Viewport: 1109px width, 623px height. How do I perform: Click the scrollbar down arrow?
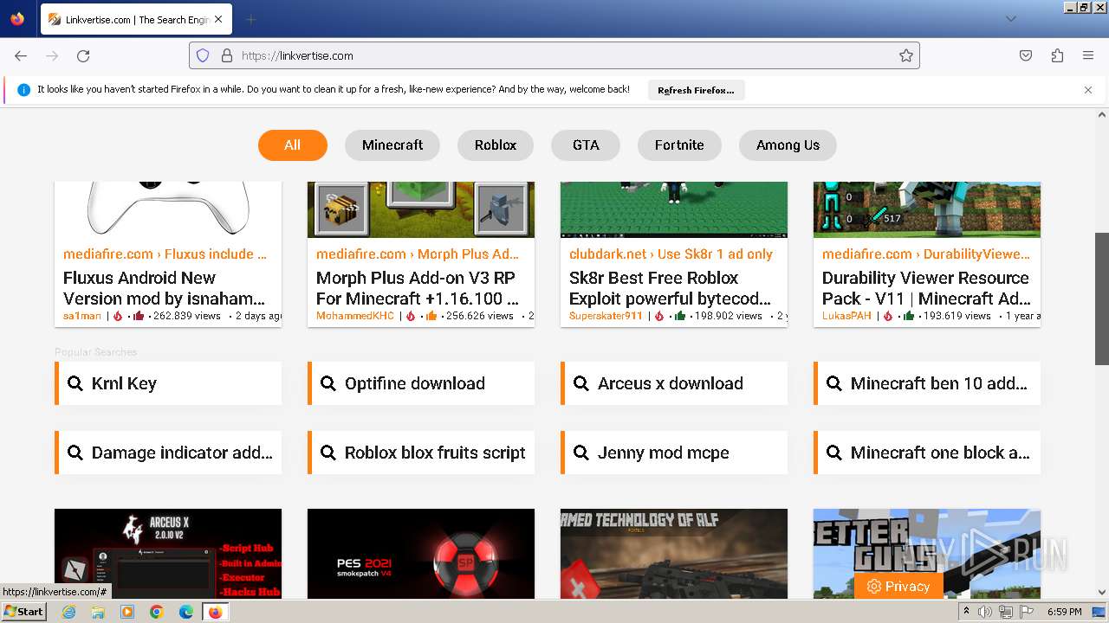click(1102, 593)
